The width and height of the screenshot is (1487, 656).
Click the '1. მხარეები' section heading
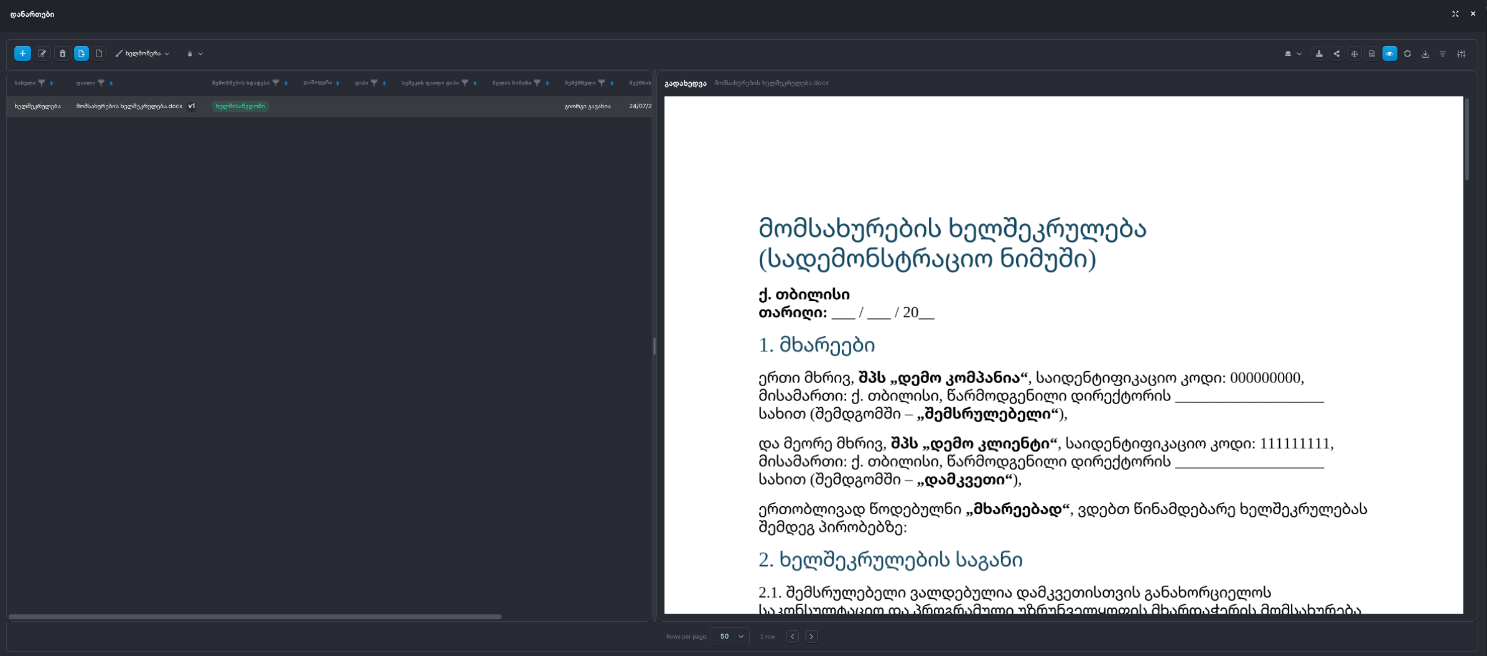[816, 344]
